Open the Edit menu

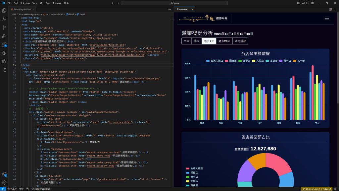[x=16, y=3]
